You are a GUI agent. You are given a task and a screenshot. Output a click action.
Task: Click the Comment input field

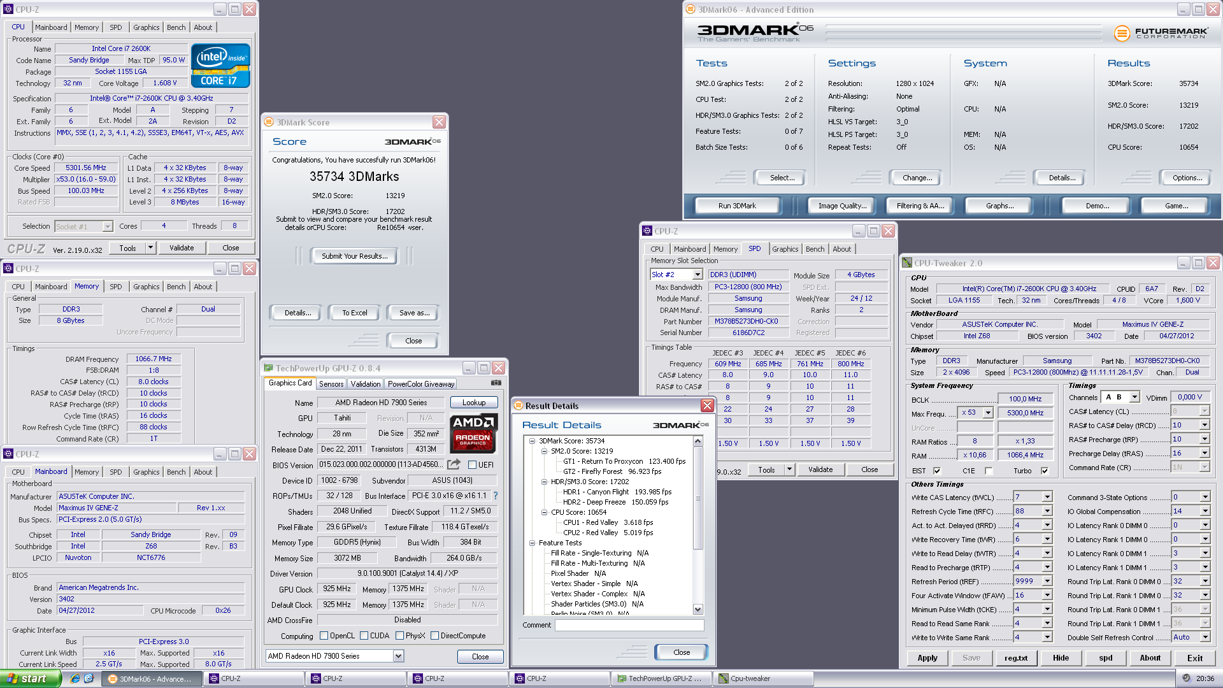(x=629, y=626)
